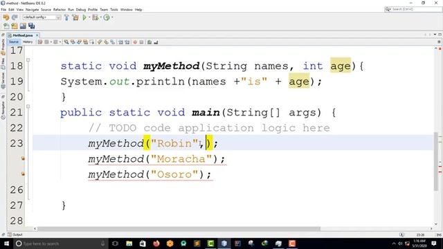The width and height of the screenshot is (443, 249).
Task: Open the Files side panel tab
Action: [3, 64]
